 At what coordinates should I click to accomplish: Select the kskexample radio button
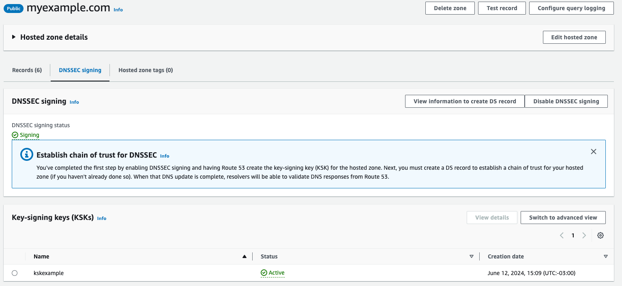pos(15,273)
